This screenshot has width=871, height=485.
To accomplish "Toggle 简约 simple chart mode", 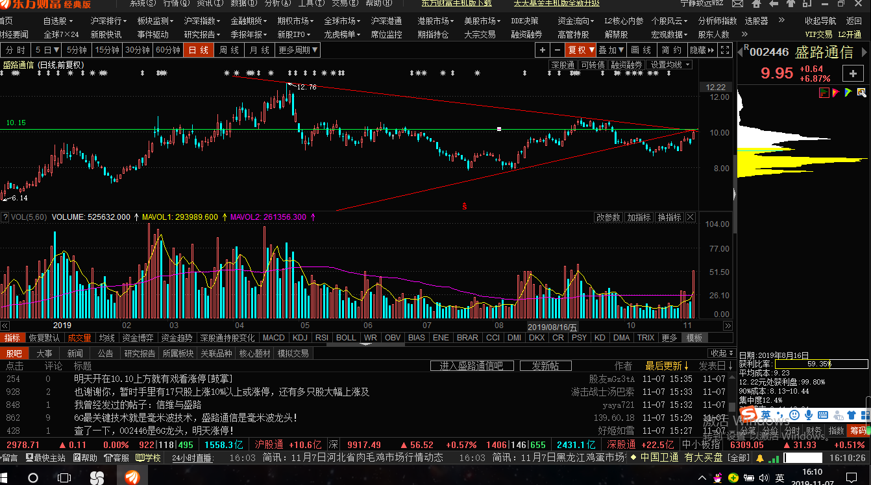I will point(672,50).
